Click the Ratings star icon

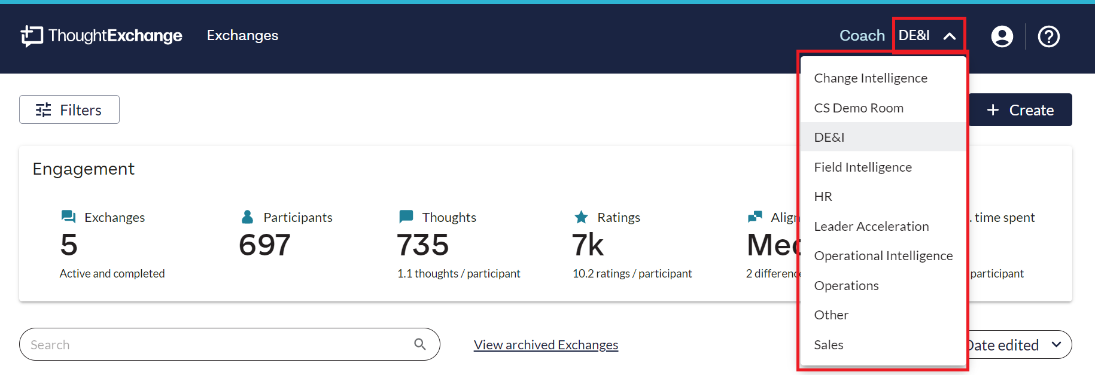click(x=581, y=217)
